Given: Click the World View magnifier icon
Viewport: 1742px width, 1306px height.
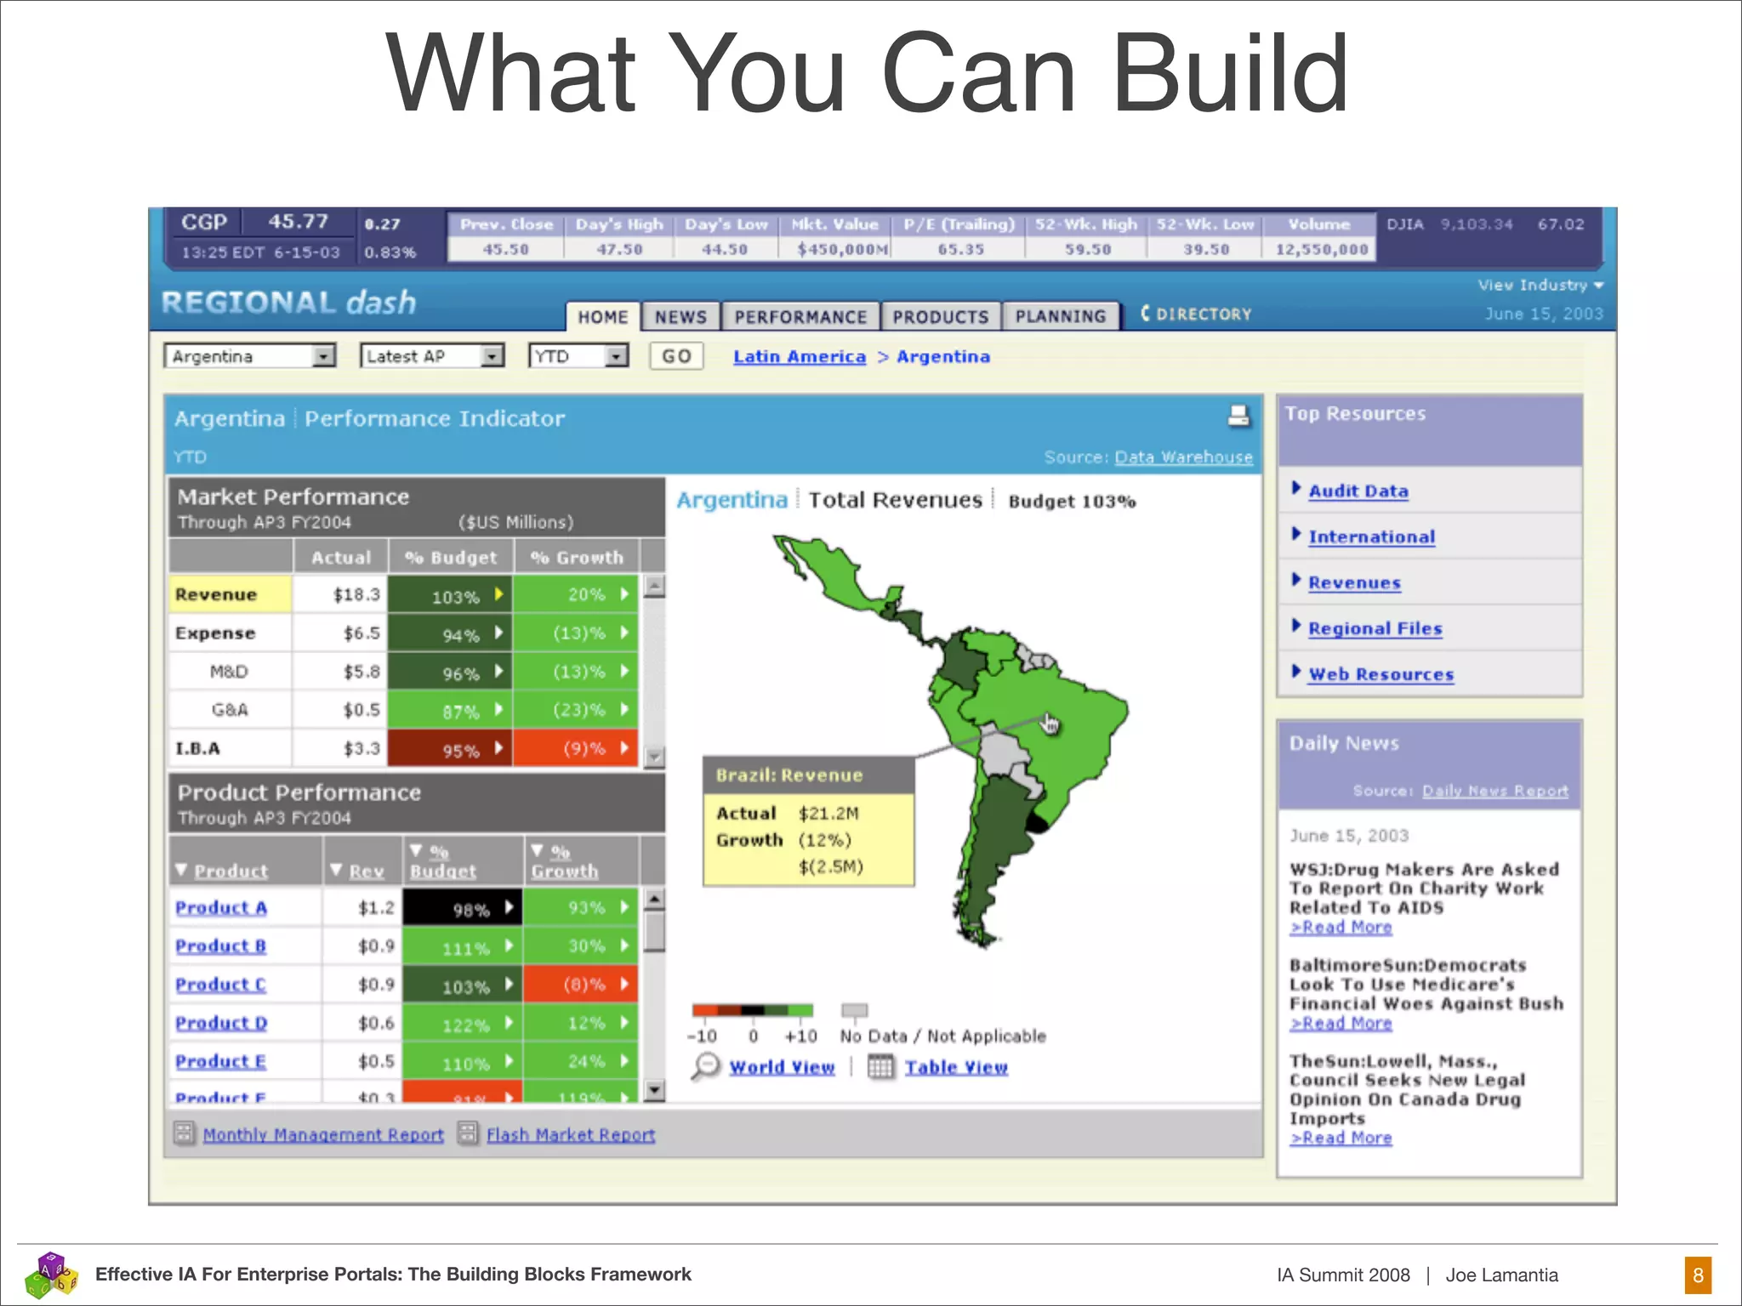Looking at the screenshot, I should (x=705, y=1066).
